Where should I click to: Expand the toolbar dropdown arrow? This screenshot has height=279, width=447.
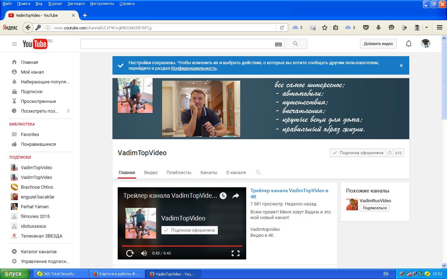[426, 28]
